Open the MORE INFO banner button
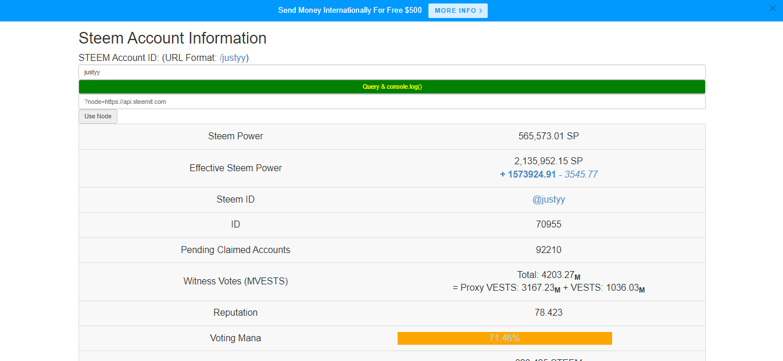This screenshot has width=783, height=361. point(458,10)
